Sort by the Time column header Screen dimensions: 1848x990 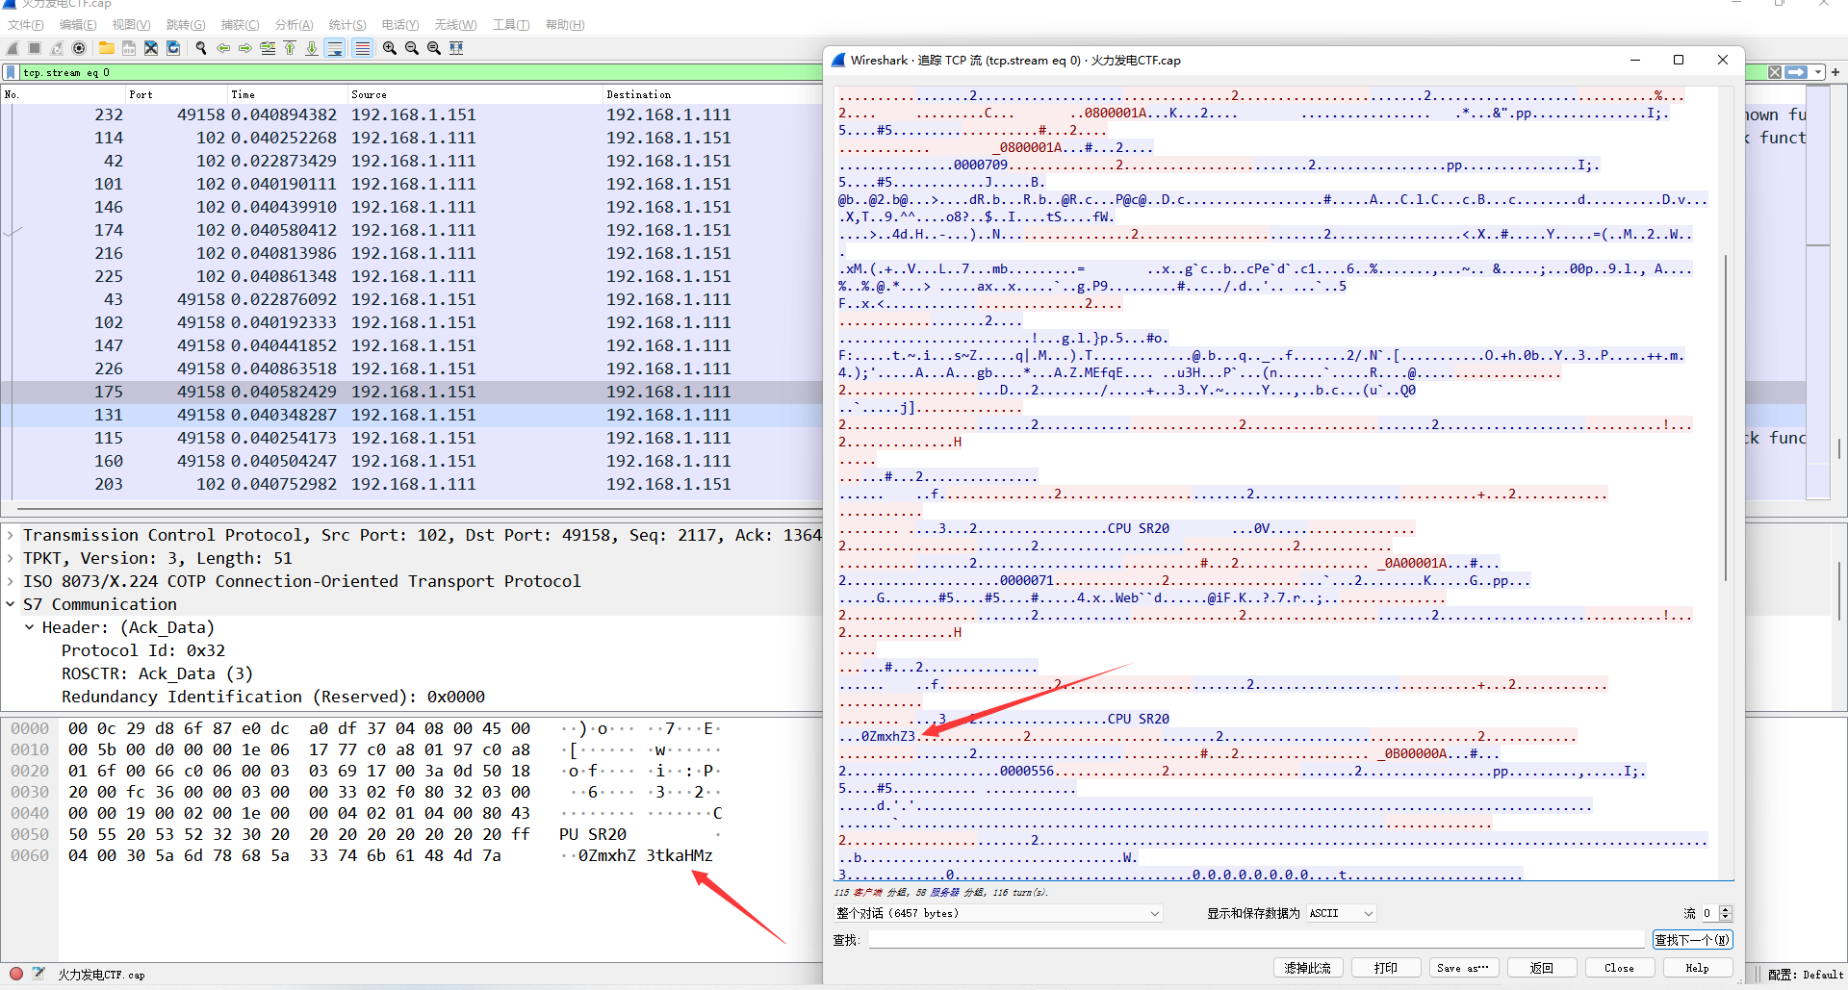click(288, 94)
